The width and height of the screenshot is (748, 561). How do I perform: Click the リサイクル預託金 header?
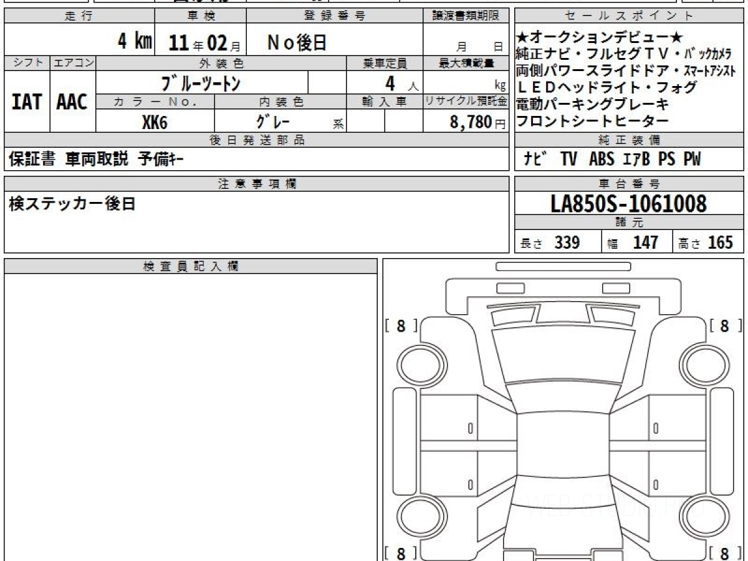click(466, 102)
